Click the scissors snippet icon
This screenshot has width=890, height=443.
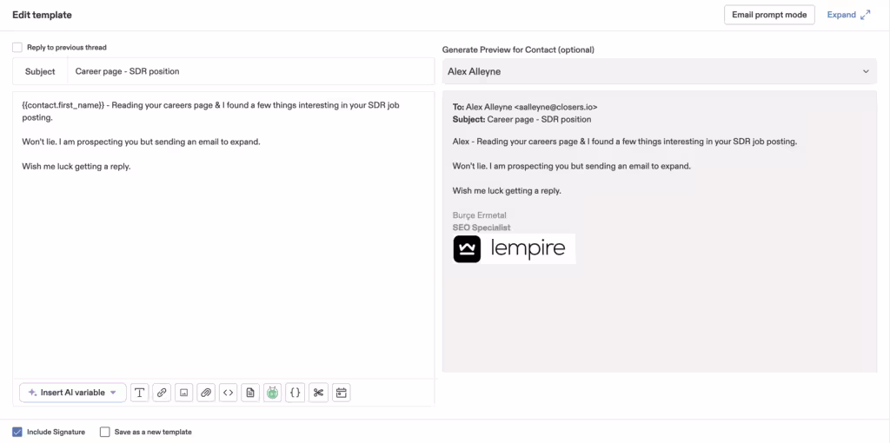[318, 393]
